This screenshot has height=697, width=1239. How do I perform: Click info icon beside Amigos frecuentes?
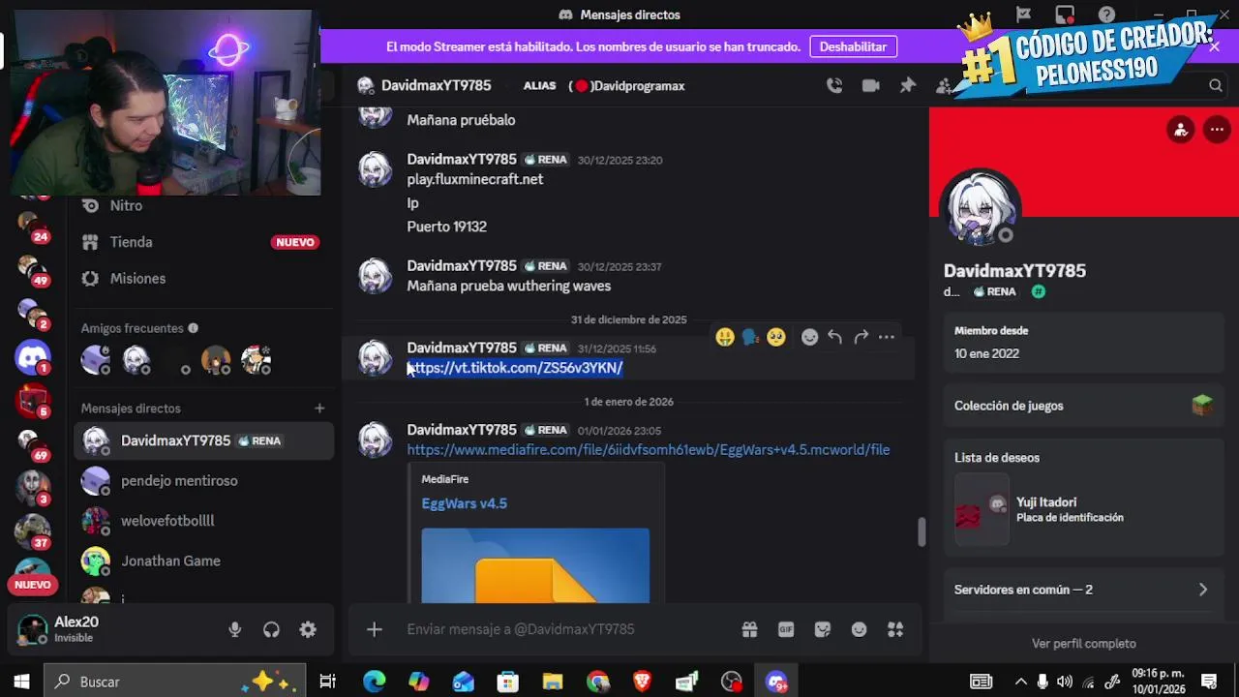[193, 328]
